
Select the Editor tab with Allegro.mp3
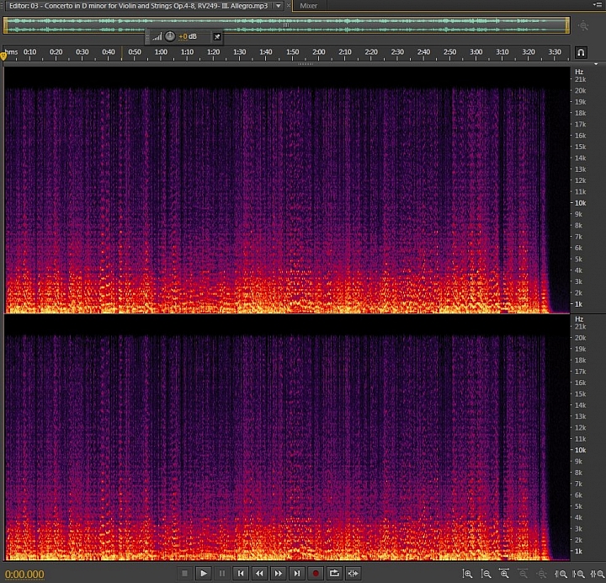138,6
